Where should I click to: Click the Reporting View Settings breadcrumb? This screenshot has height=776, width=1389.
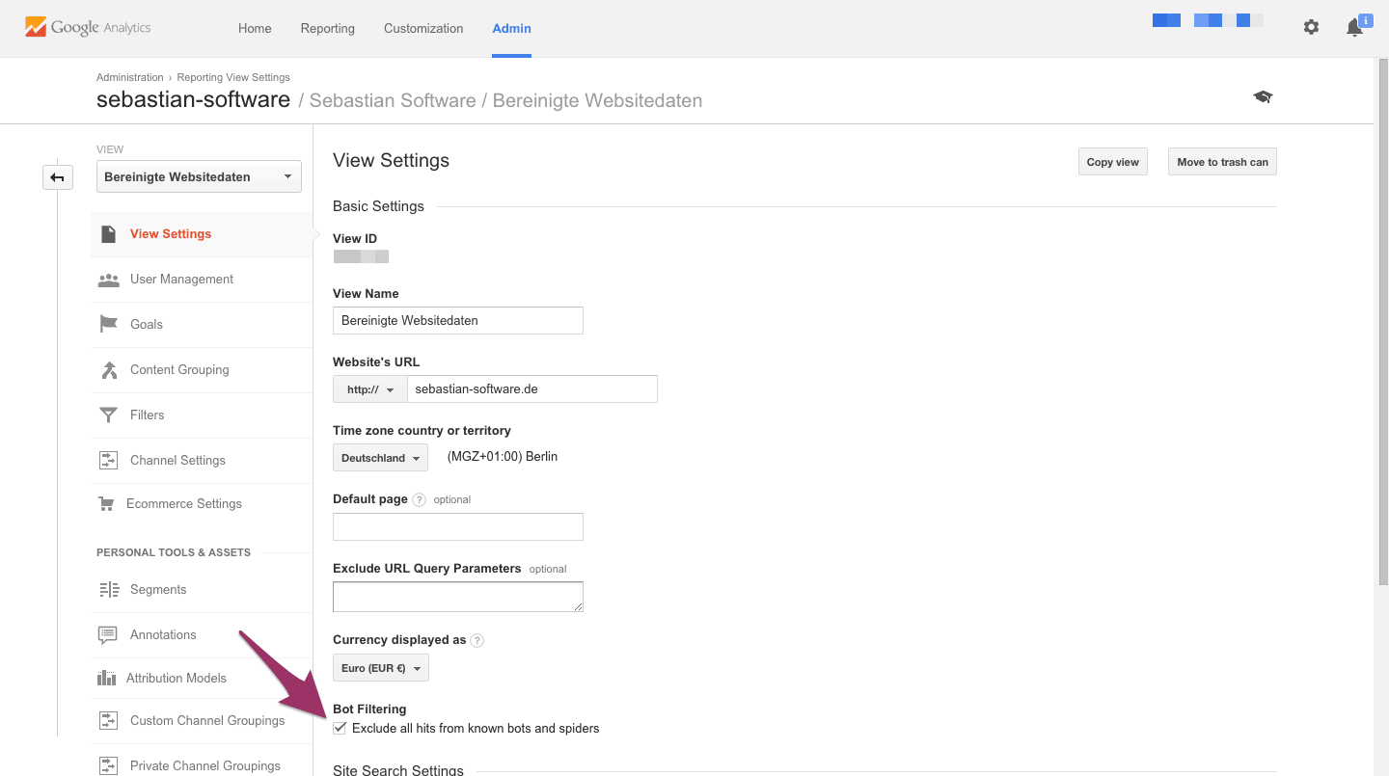[233, 77]
